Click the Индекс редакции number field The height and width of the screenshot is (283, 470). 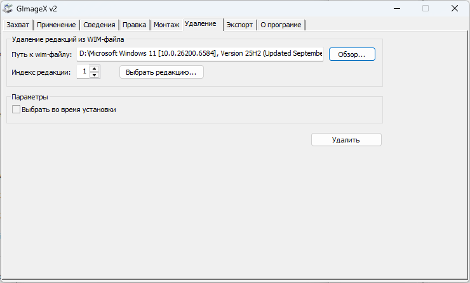coord(83,72)
